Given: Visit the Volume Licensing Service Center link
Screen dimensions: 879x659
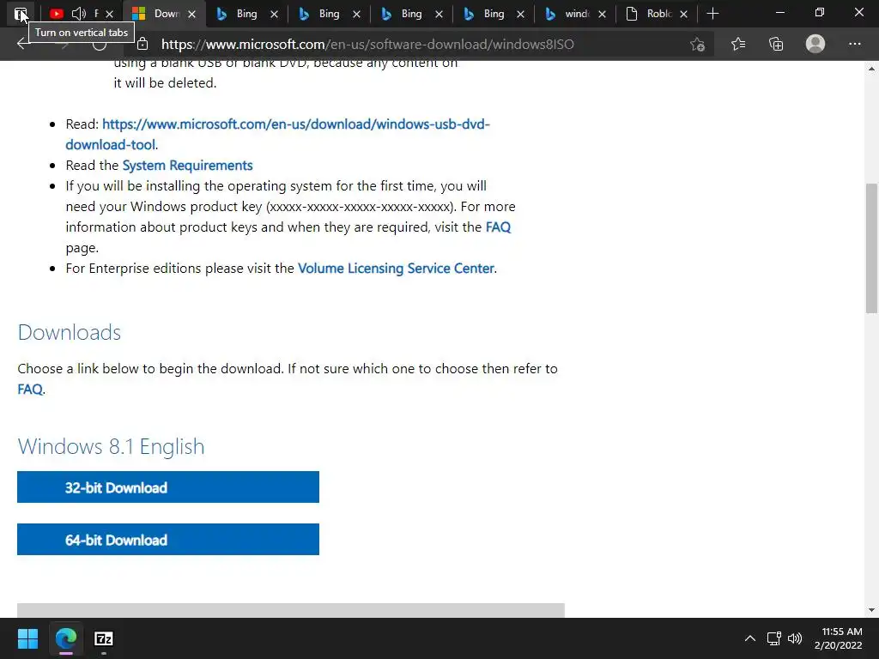Looking at the screenshot, I should pos(396,269).
